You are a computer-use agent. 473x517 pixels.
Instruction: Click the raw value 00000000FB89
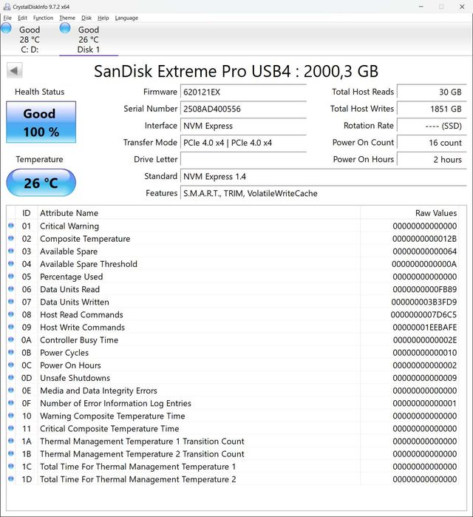424,289
